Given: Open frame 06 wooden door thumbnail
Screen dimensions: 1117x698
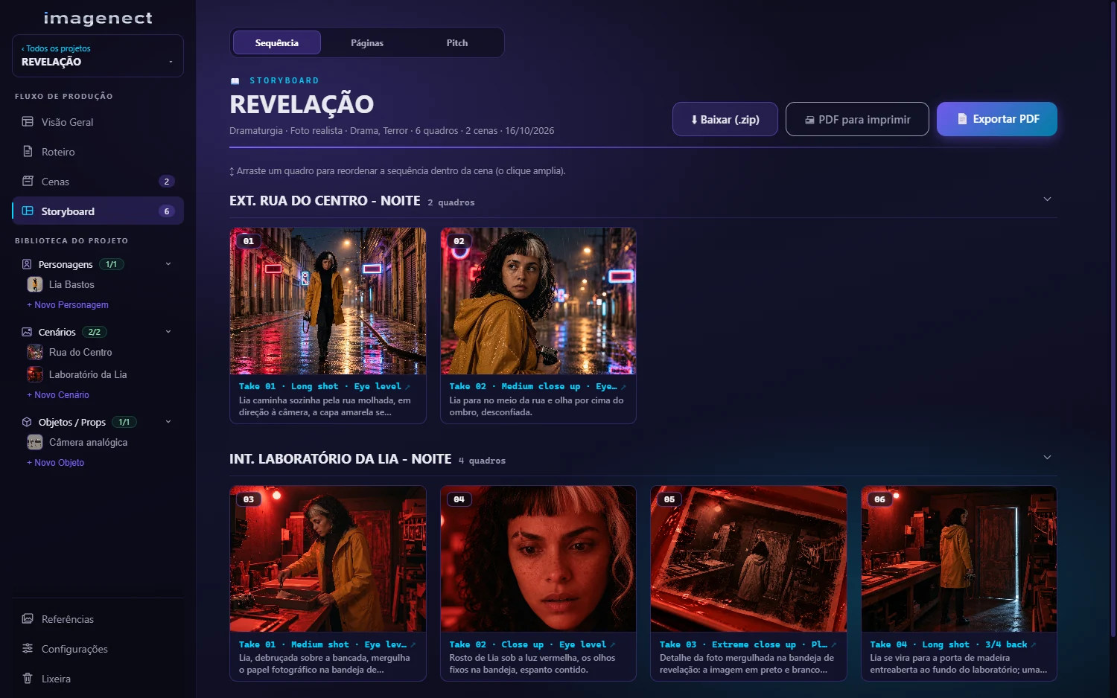Looking at the screenshot, I should tap(959, 559).
